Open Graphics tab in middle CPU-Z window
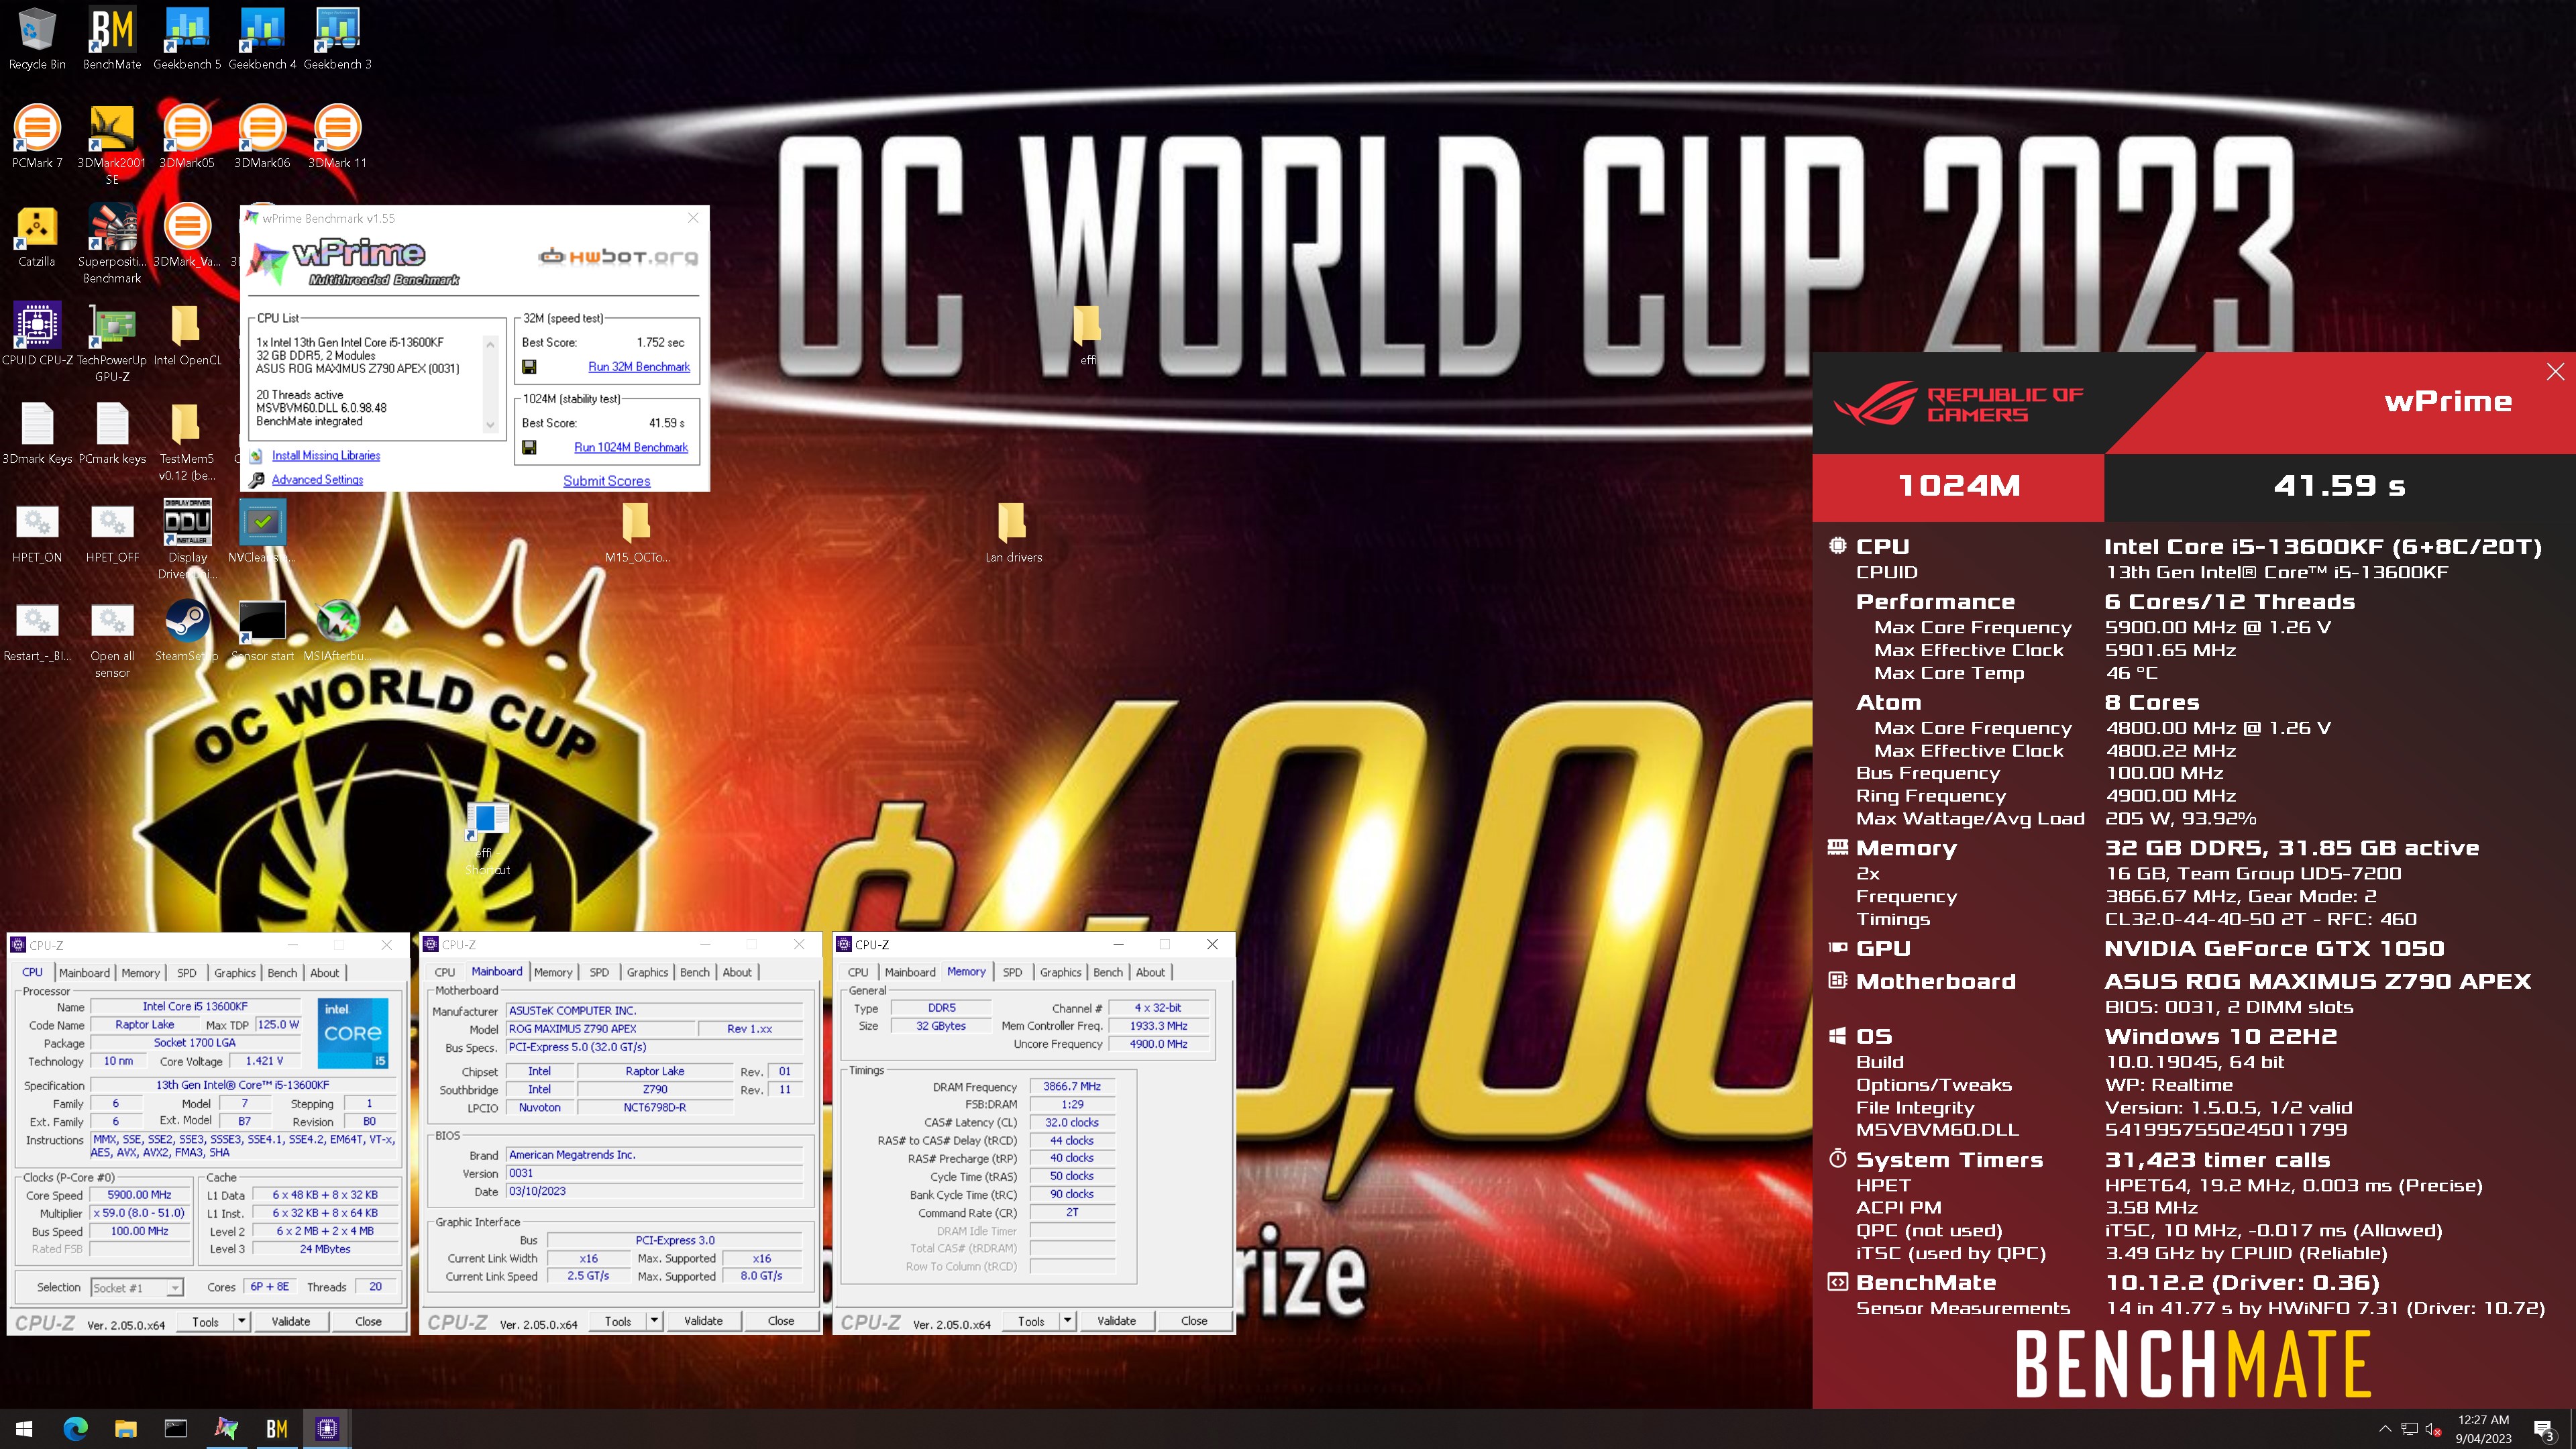The width and height of the screenshot is (2576, 1449). tap(647, 972)
